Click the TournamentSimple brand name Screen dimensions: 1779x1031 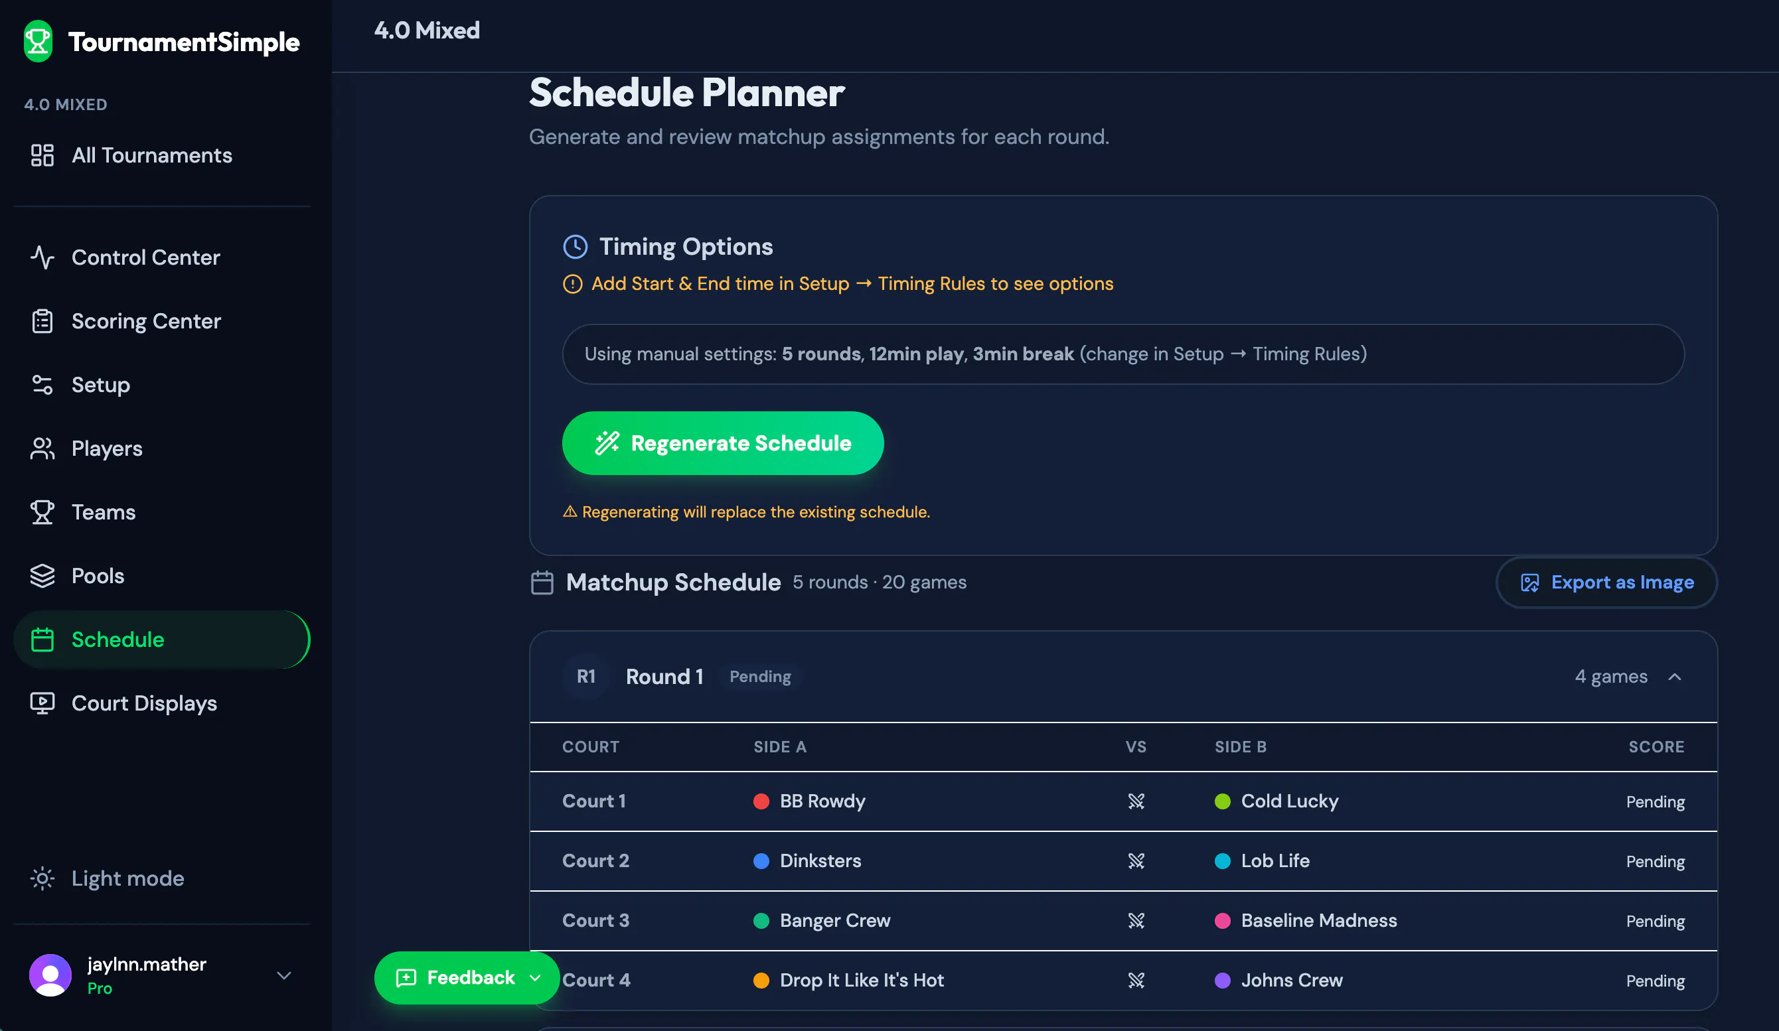point(184,42)
